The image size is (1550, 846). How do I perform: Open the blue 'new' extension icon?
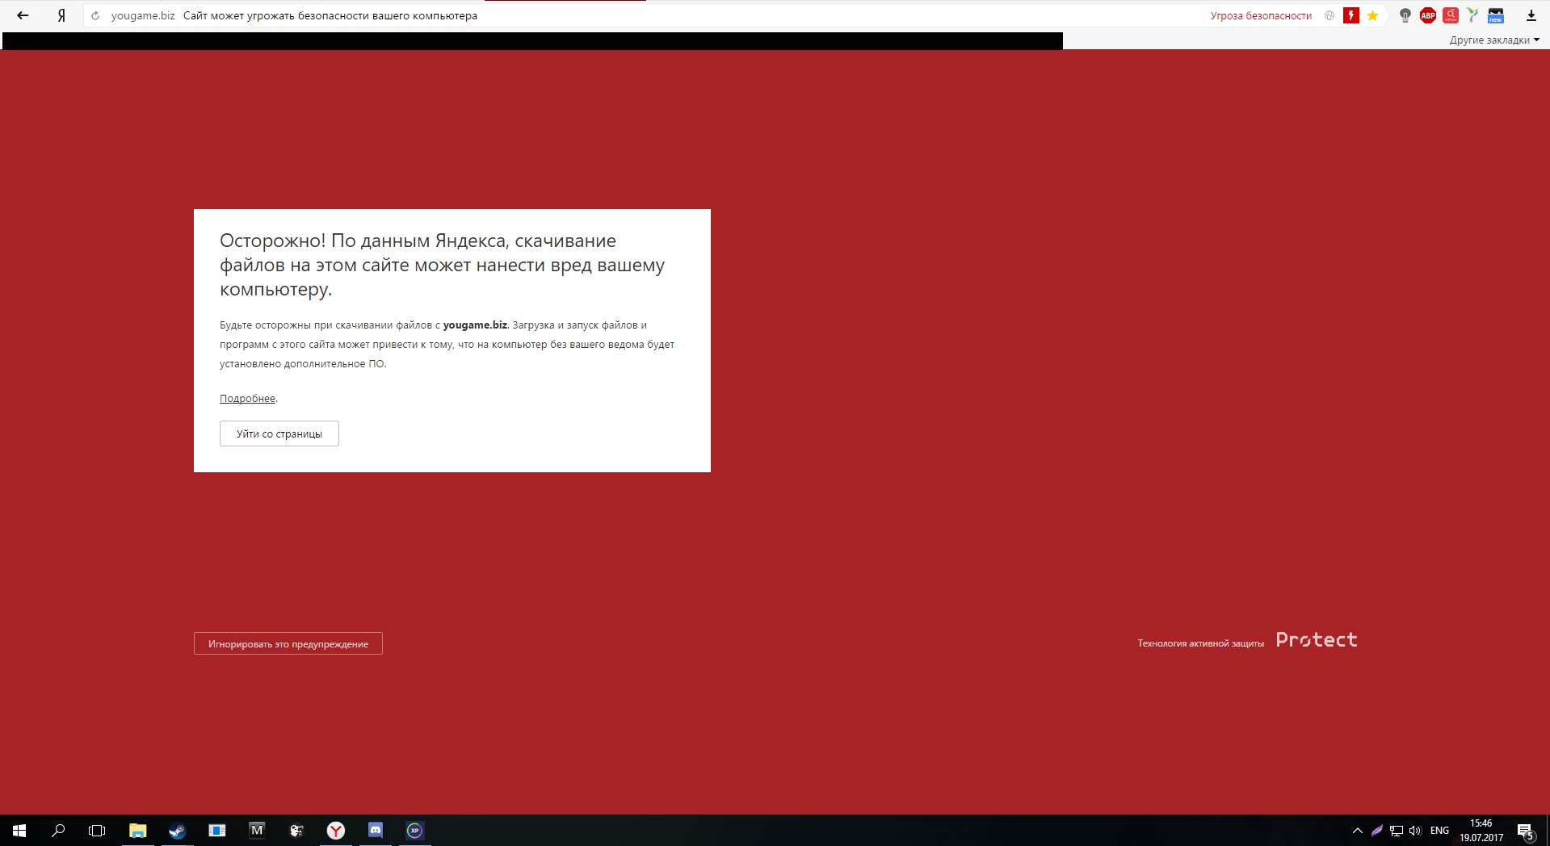pos(1496,15)
